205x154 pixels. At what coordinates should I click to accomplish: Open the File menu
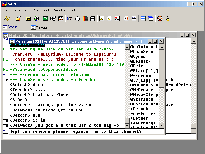[5, 10]
